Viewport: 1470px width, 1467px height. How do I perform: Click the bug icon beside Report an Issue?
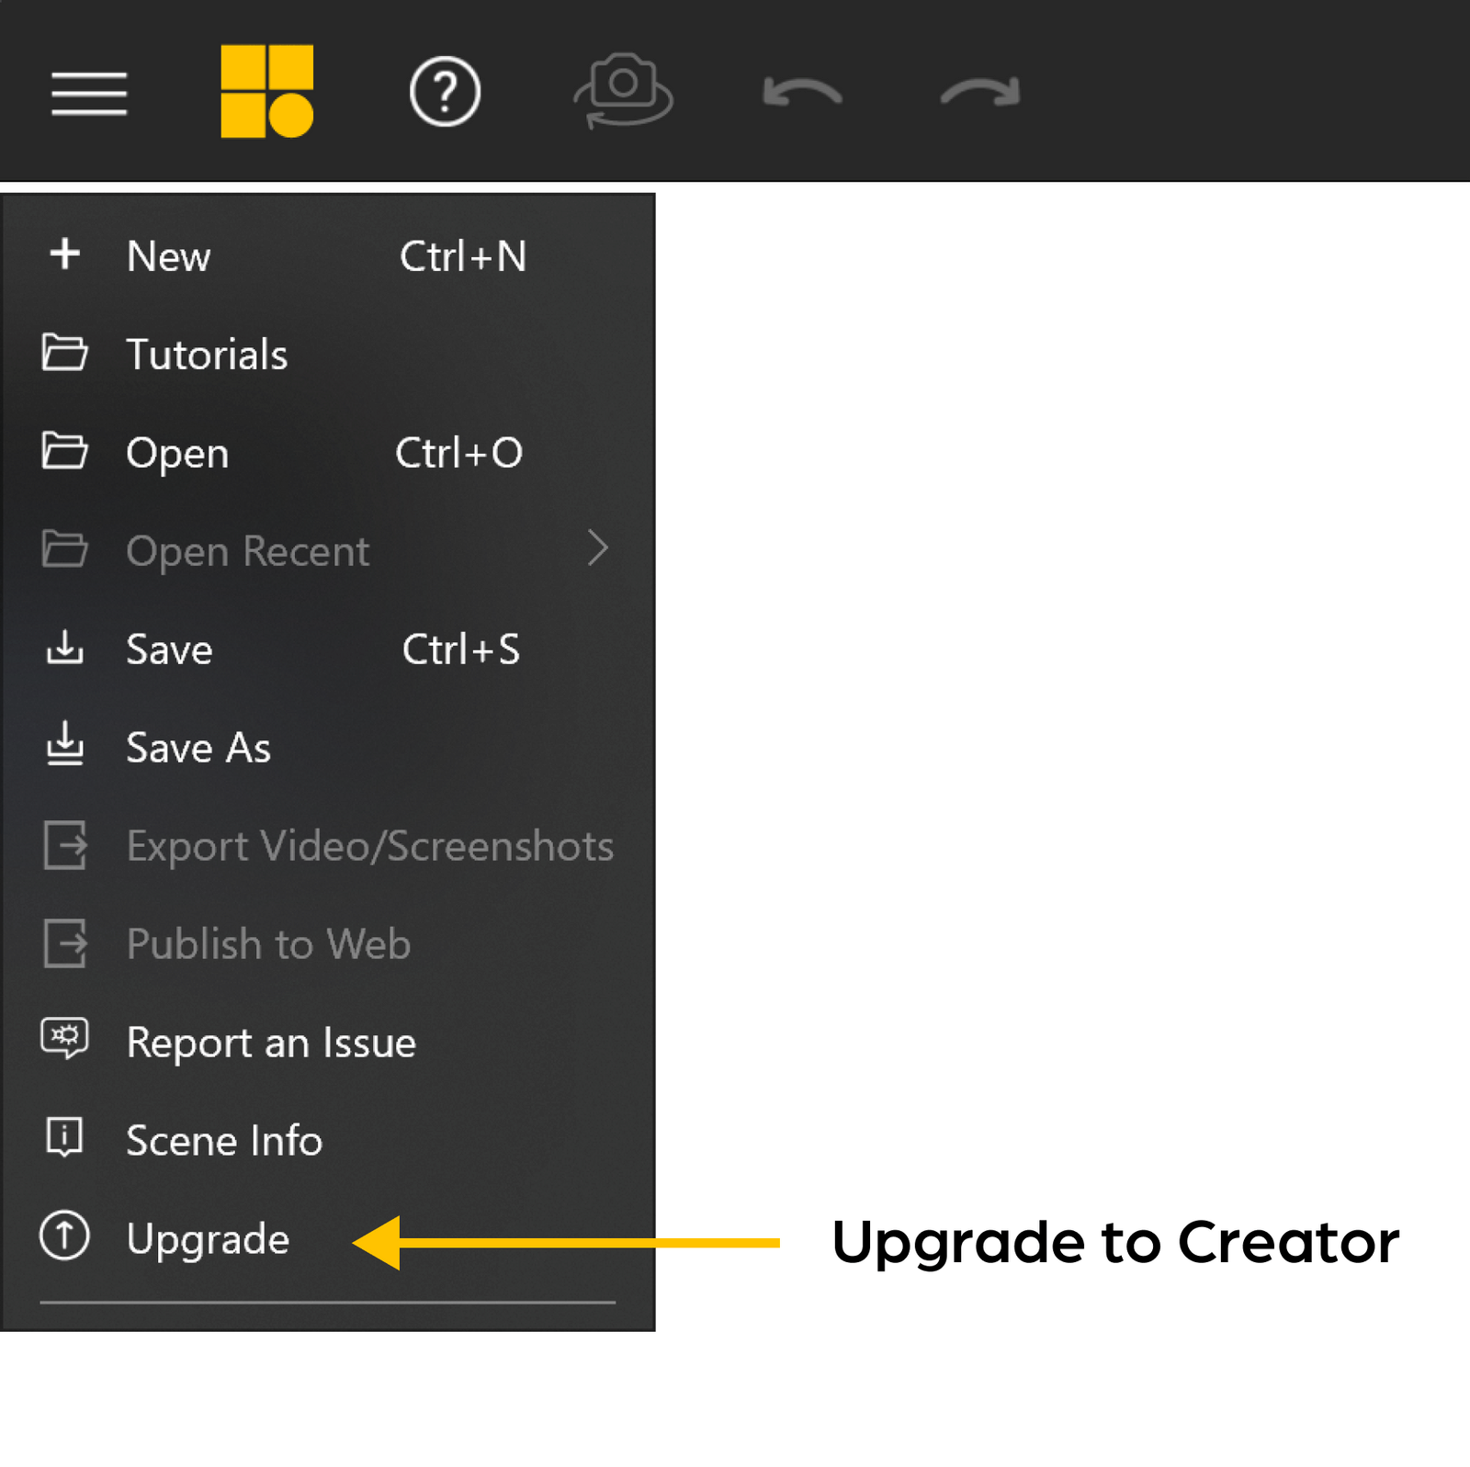(65, 1041)
